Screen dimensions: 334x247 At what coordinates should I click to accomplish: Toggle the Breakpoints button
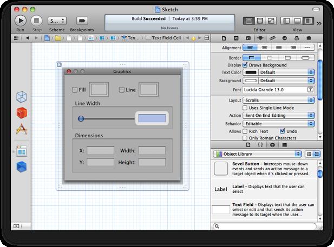[x=82, y=21]
